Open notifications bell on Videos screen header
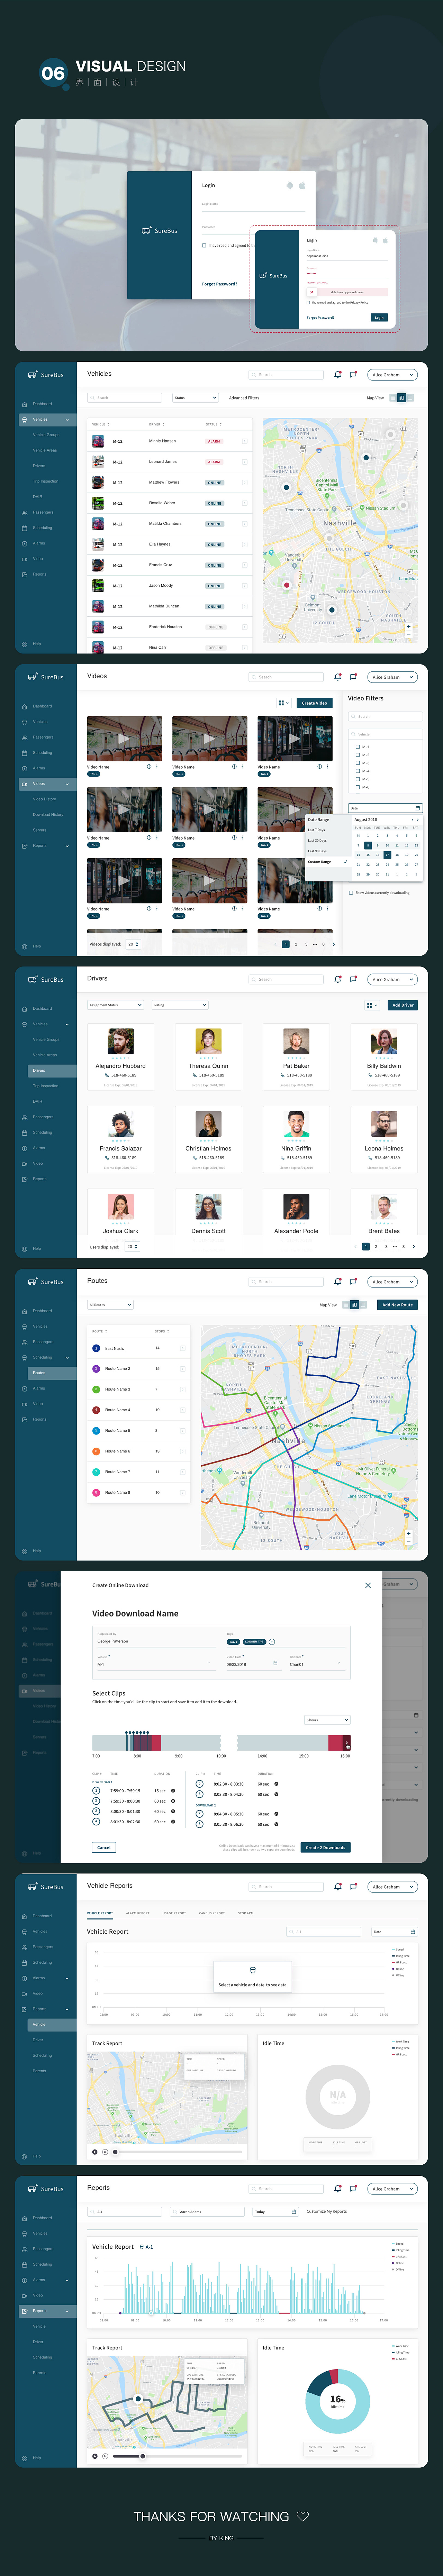This screenshot has height=2576, width=443. (x=338, y=677)
